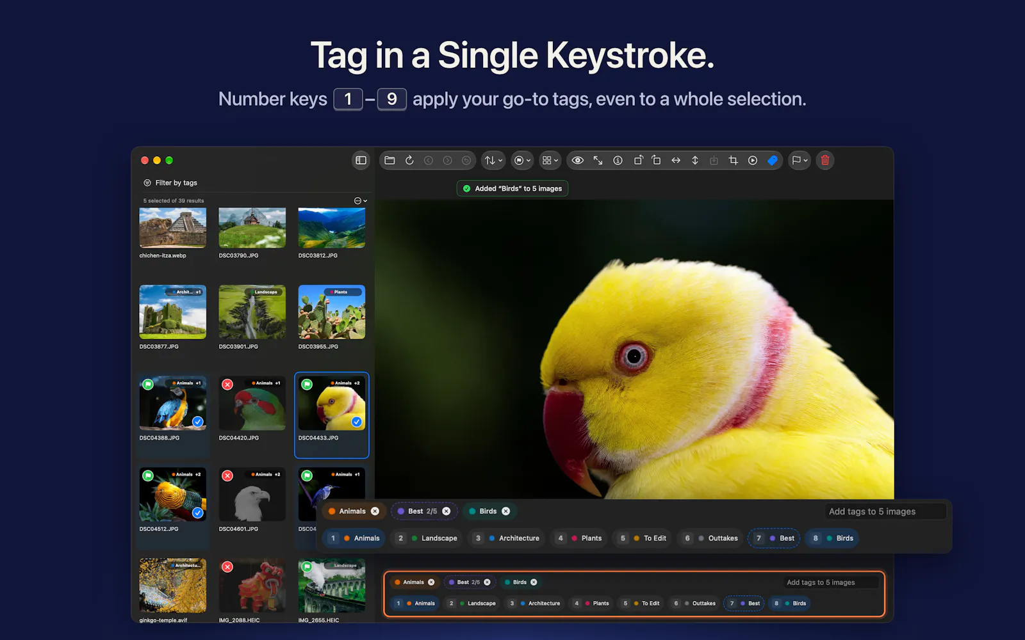Apply quick tag 8 Birds in enlarged panel

click(833, 538)
